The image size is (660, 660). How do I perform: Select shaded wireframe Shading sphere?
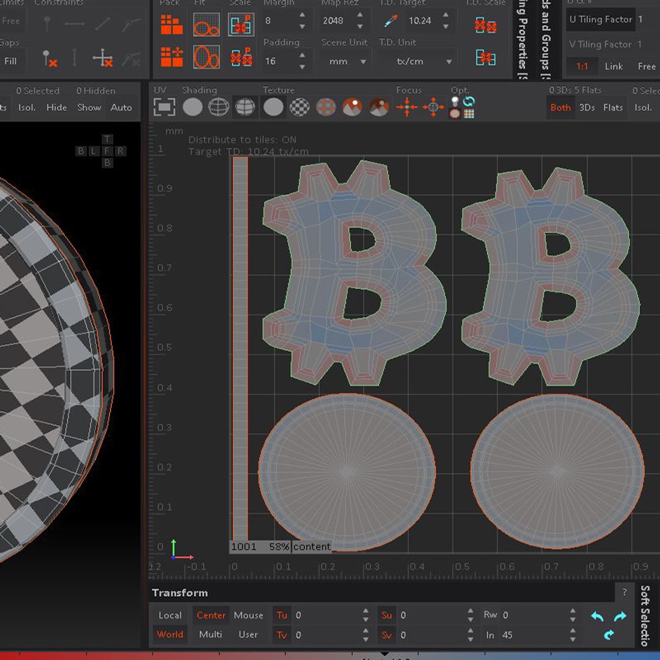pyautogui.click(x=245, y=107)
